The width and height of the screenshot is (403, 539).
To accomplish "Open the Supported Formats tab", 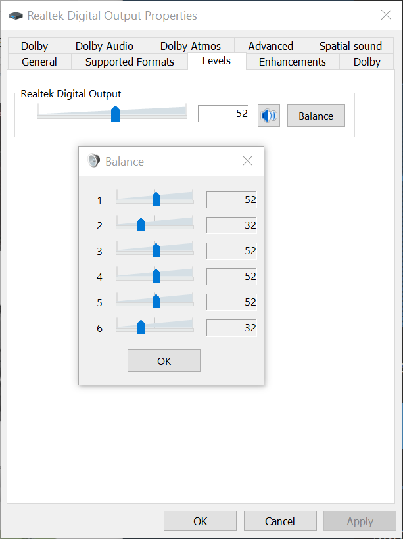I will [x=130, y=62].
